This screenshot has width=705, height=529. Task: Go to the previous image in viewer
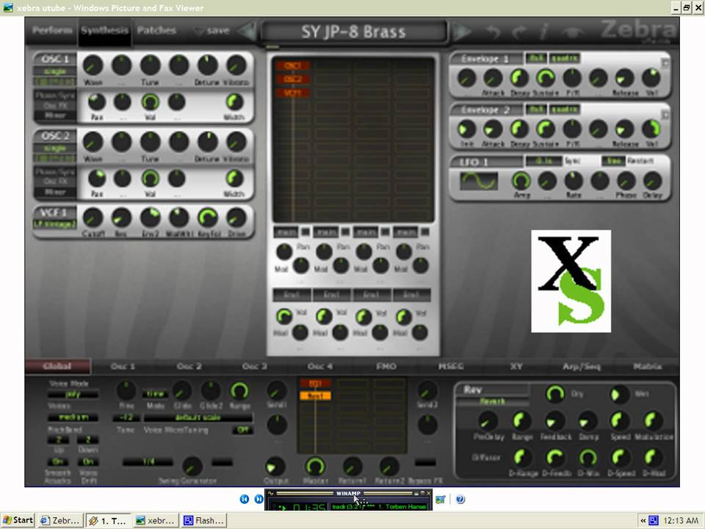[244, 499]
